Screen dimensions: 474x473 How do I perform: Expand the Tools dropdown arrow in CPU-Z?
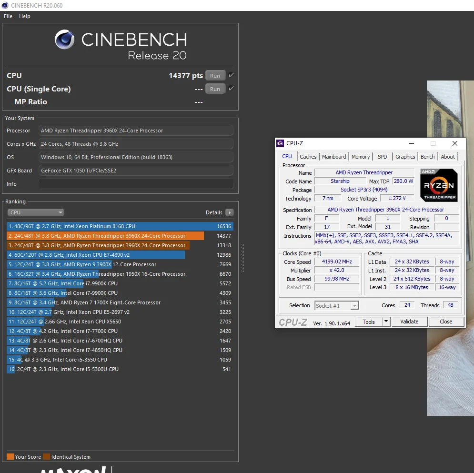tap(386, 322)
